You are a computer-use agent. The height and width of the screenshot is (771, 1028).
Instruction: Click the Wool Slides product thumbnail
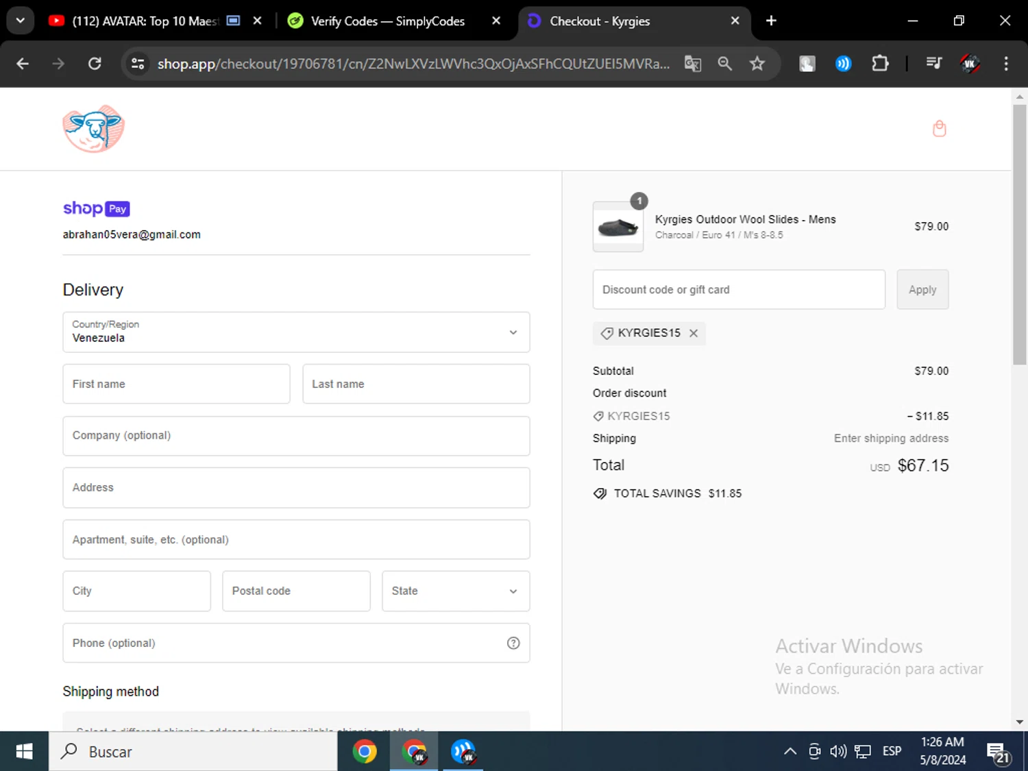pos(618,227)
